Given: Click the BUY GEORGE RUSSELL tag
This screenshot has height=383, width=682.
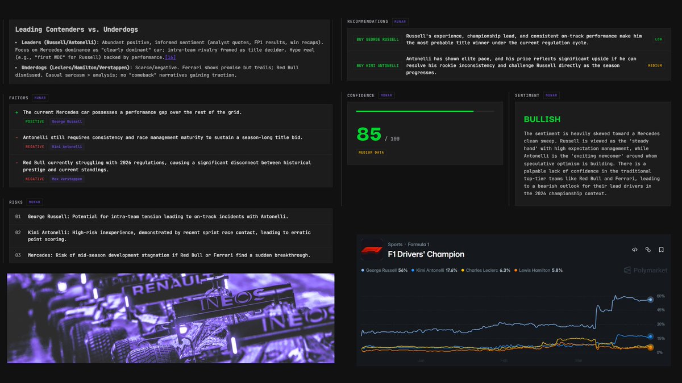Looking at the screenshot, I should click(x=377, y=39).
